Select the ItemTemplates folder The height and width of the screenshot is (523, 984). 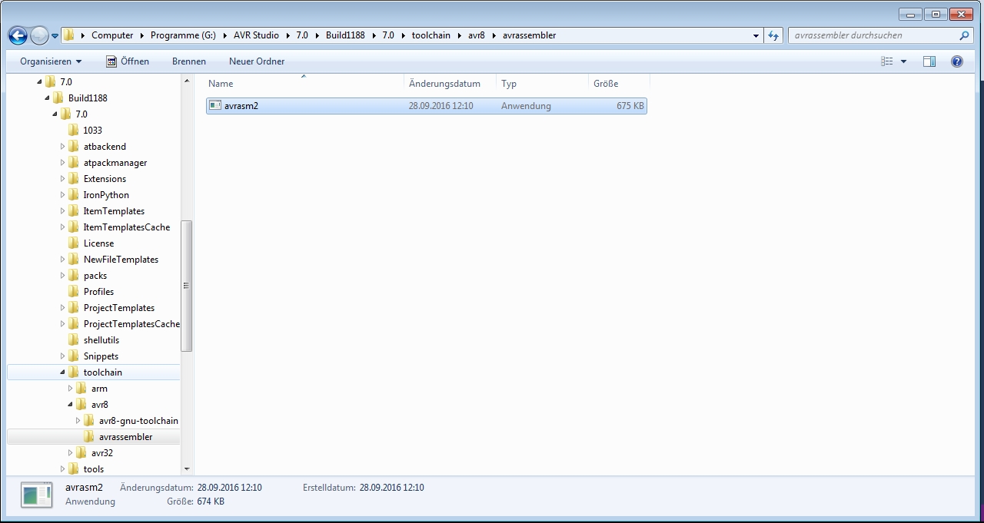(x=114, y=211)
